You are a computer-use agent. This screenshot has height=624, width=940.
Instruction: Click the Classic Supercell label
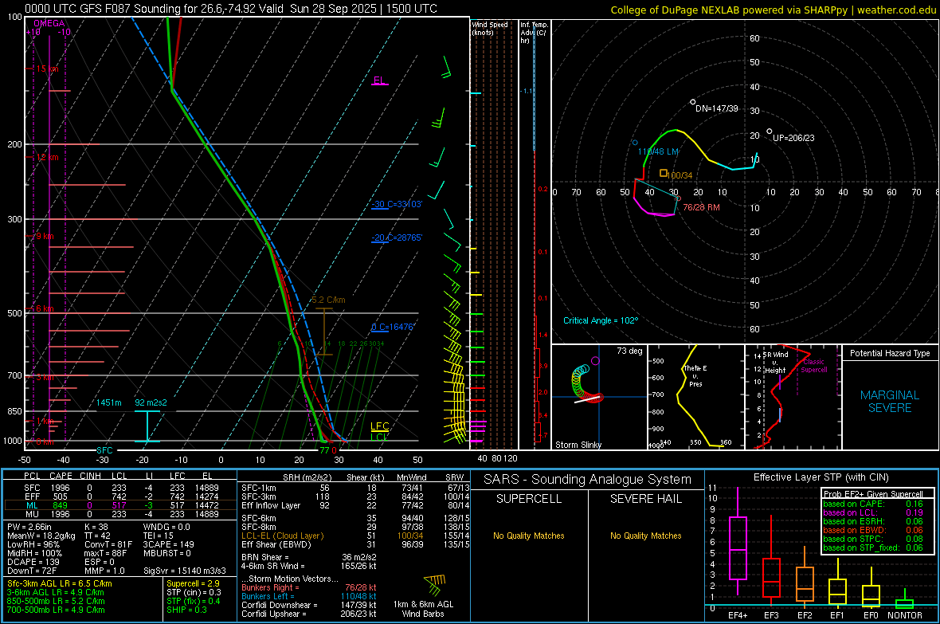point(813,366)
